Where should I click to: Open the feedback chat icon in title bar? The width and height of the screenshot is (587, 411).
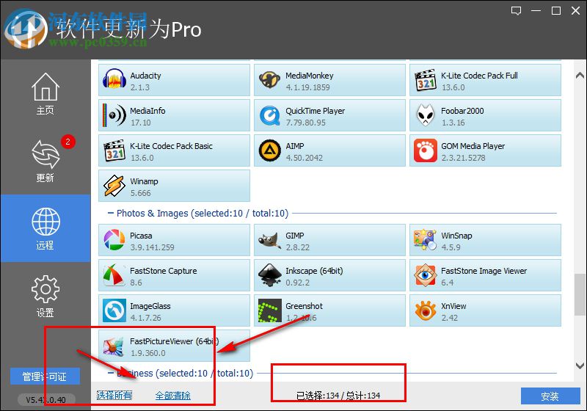click(x=517, y=11)
